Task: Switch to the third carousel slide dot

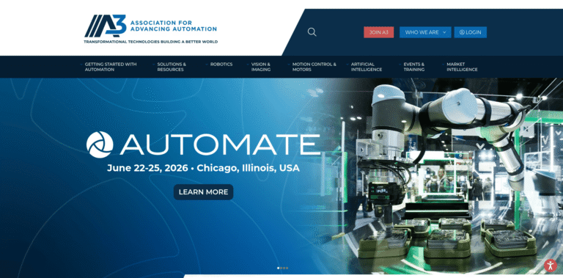Action: point(284,268)
